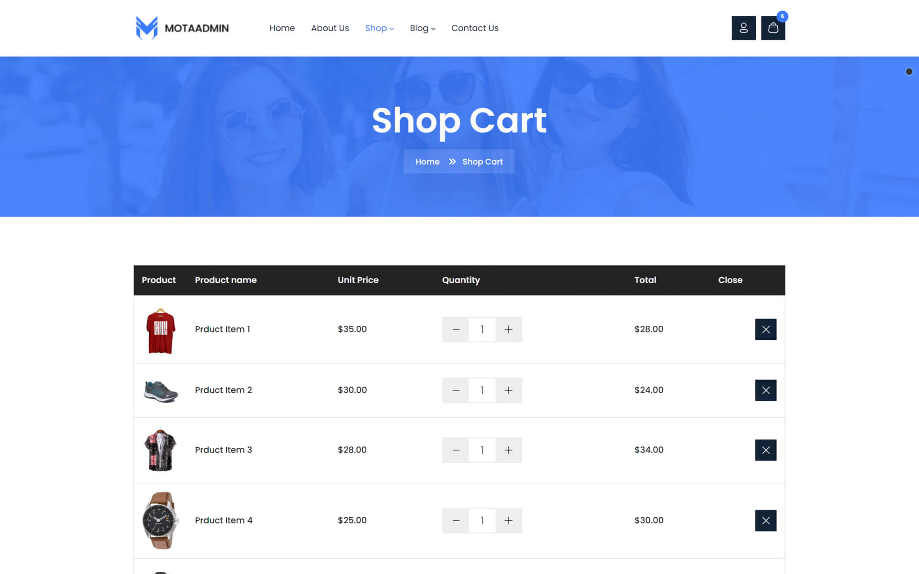The height and width of the screenshot is (574, 919).
Task: Open the Contact Us page
Action: tap(474, 28)
